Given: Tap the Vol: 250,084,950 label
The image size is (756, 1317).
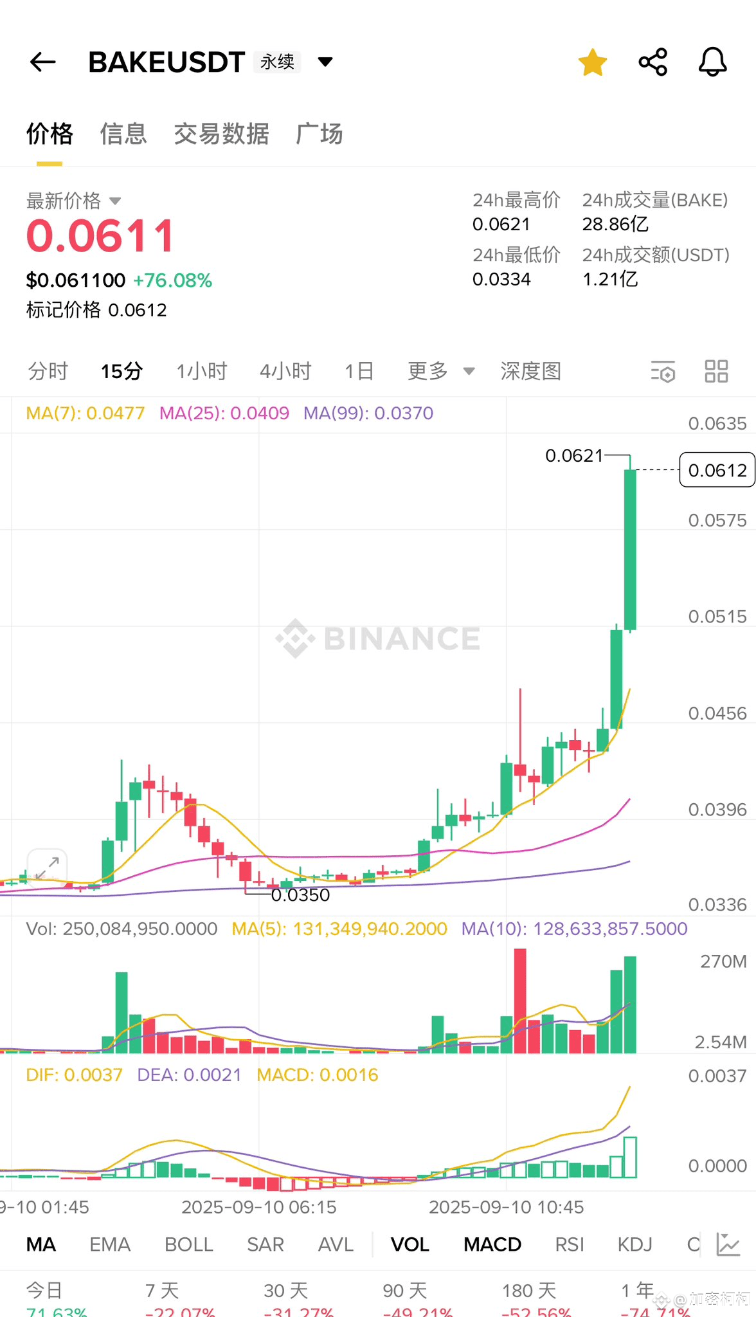Looking at the screenshot, I should pos(122,929).
